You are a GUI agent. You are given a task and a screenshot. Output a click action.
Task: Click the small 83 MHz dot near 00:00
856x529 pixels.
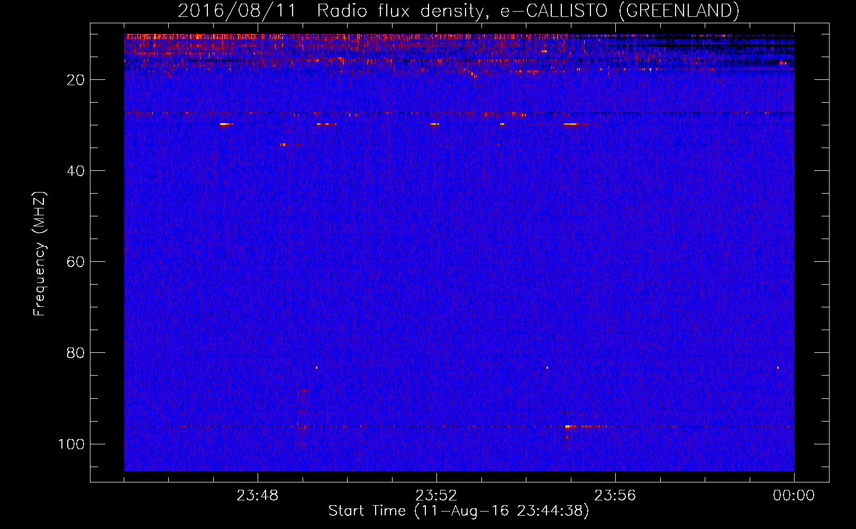[x=778, y=367]
